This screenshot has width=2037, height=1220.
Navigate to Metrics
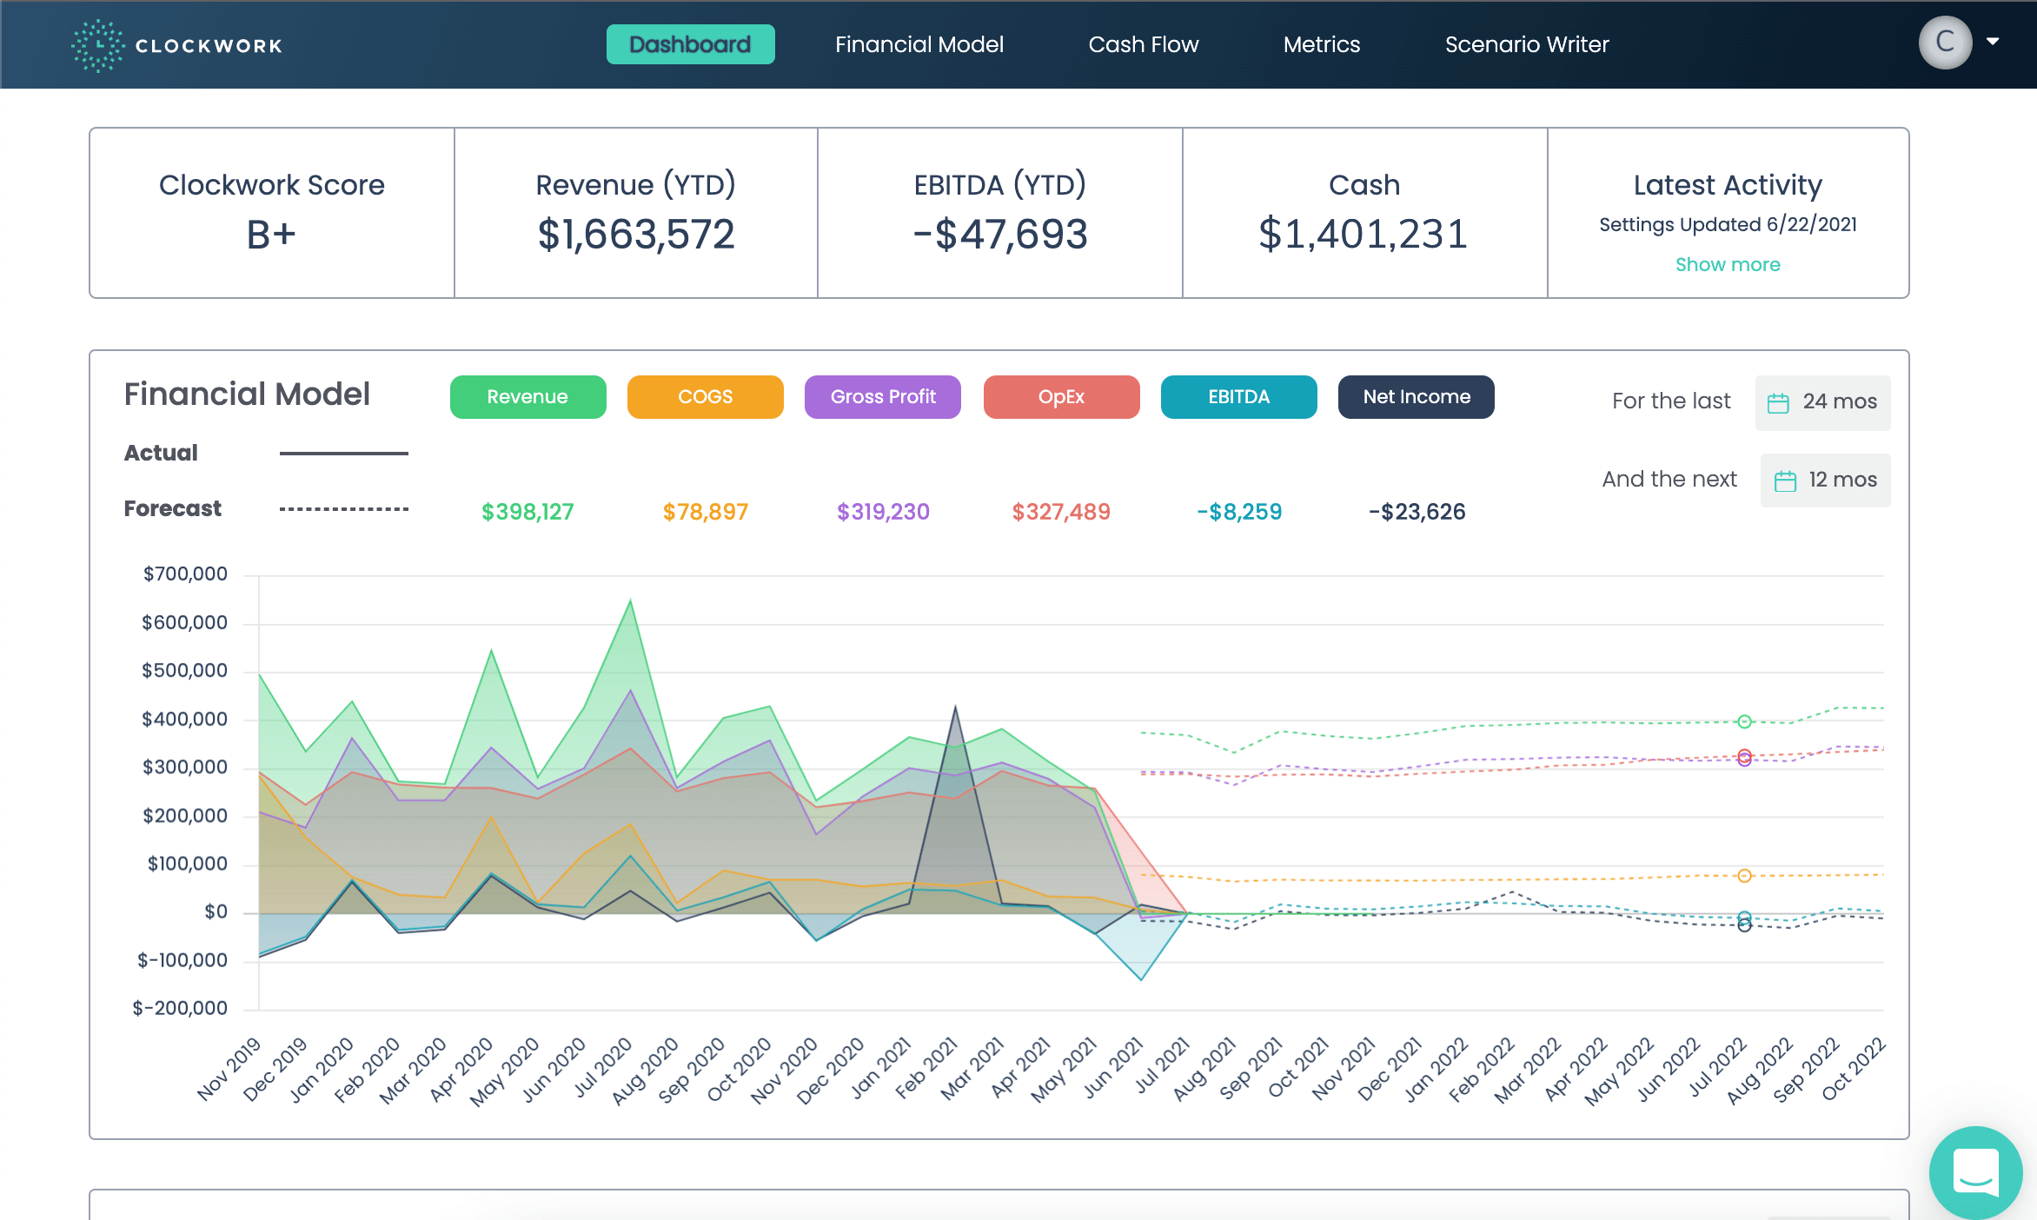(x=1321, y=44)
